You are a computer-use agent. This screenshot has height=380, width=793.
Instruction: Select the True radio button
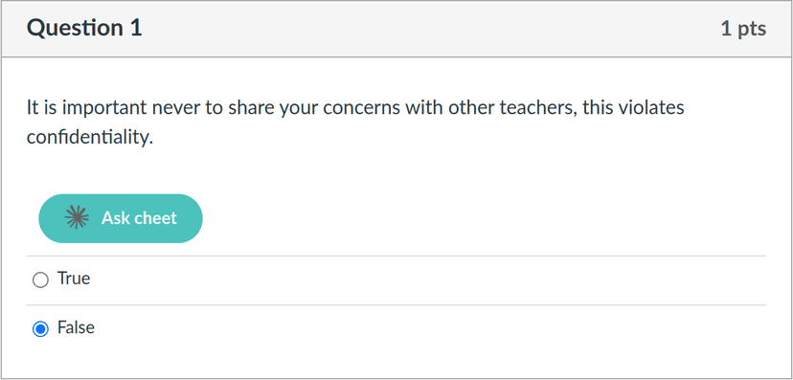click(40, 279)
